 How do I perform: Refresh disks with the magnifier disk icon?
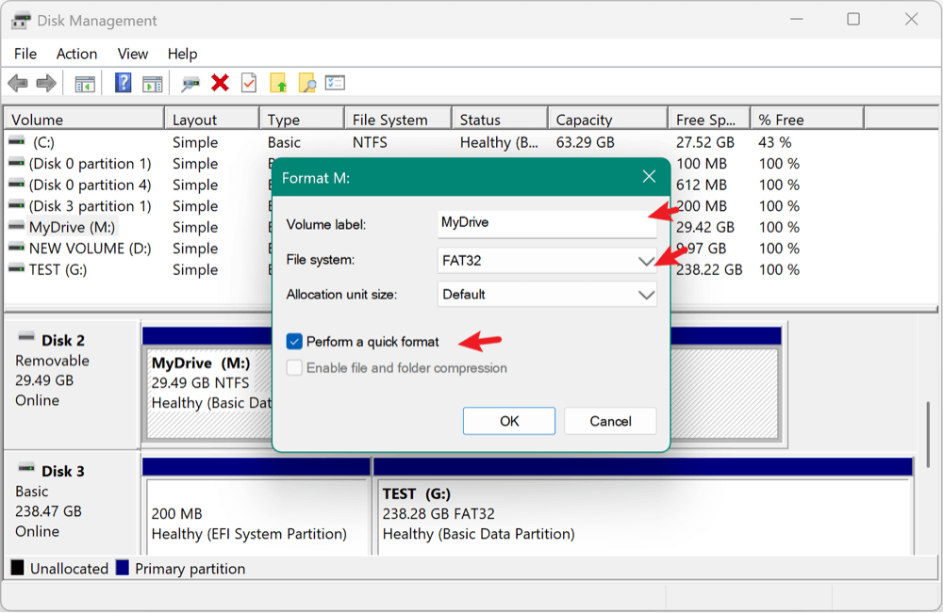(190, 83)
